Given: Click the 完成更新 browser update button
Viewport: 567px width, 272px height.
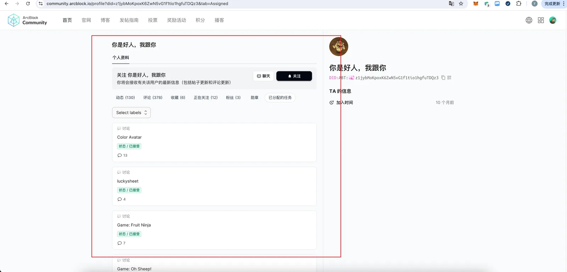Looking at the screenshot, I should [552, 4].
